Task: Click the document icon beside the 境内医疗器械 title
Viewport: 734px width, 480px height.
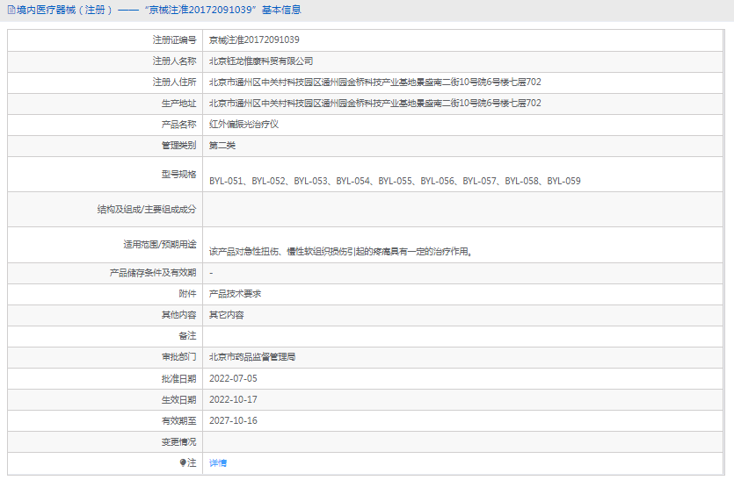Action: point(11,10)
